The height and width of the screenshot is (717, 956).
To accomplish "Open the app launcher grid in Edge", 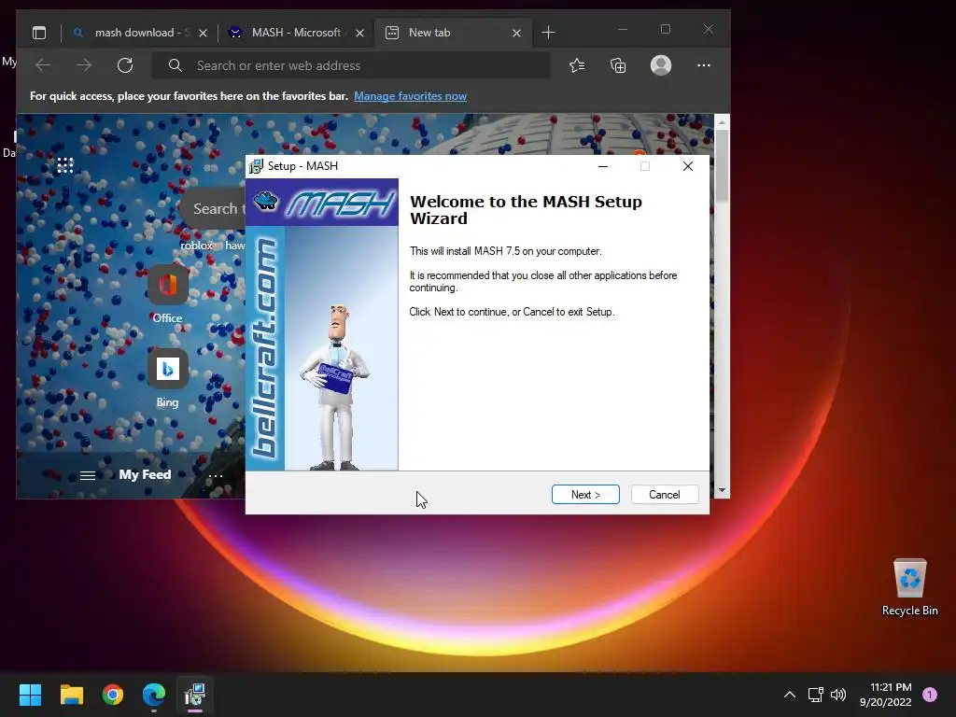I will (x=65, y=165).
